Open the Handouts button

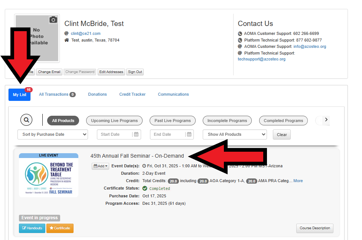tap(32, 228)
